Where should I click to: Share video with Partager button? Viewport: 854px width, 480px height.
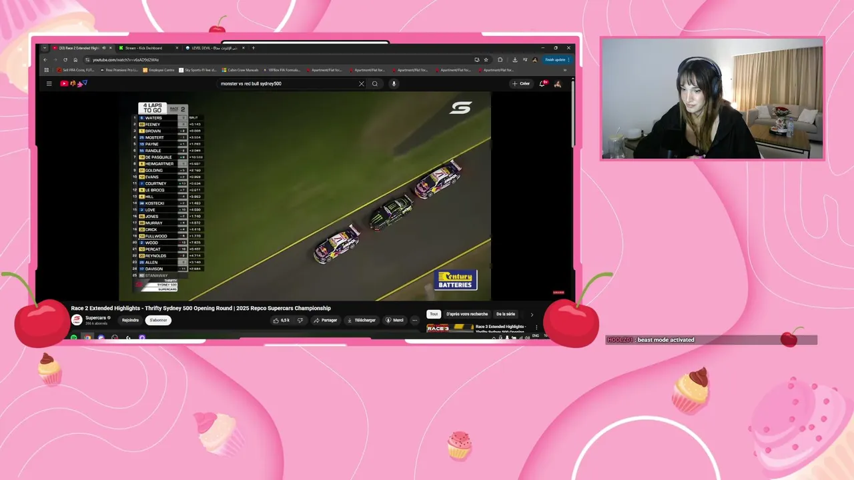click(x=326, y=320)
